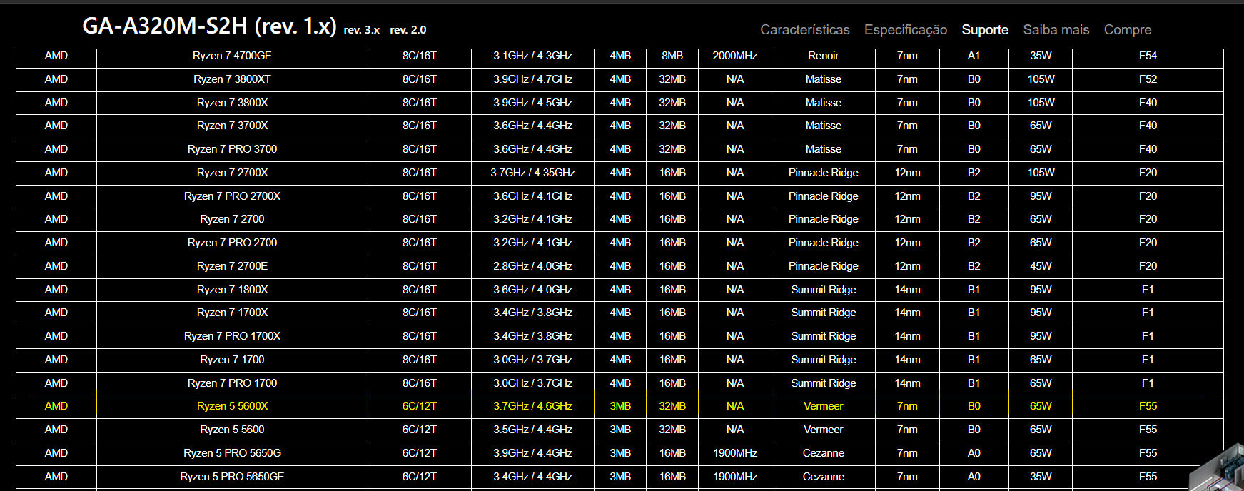Click the highlighted 6C/12T cell
Screen dimensions: 1244x491
(420, 406)
